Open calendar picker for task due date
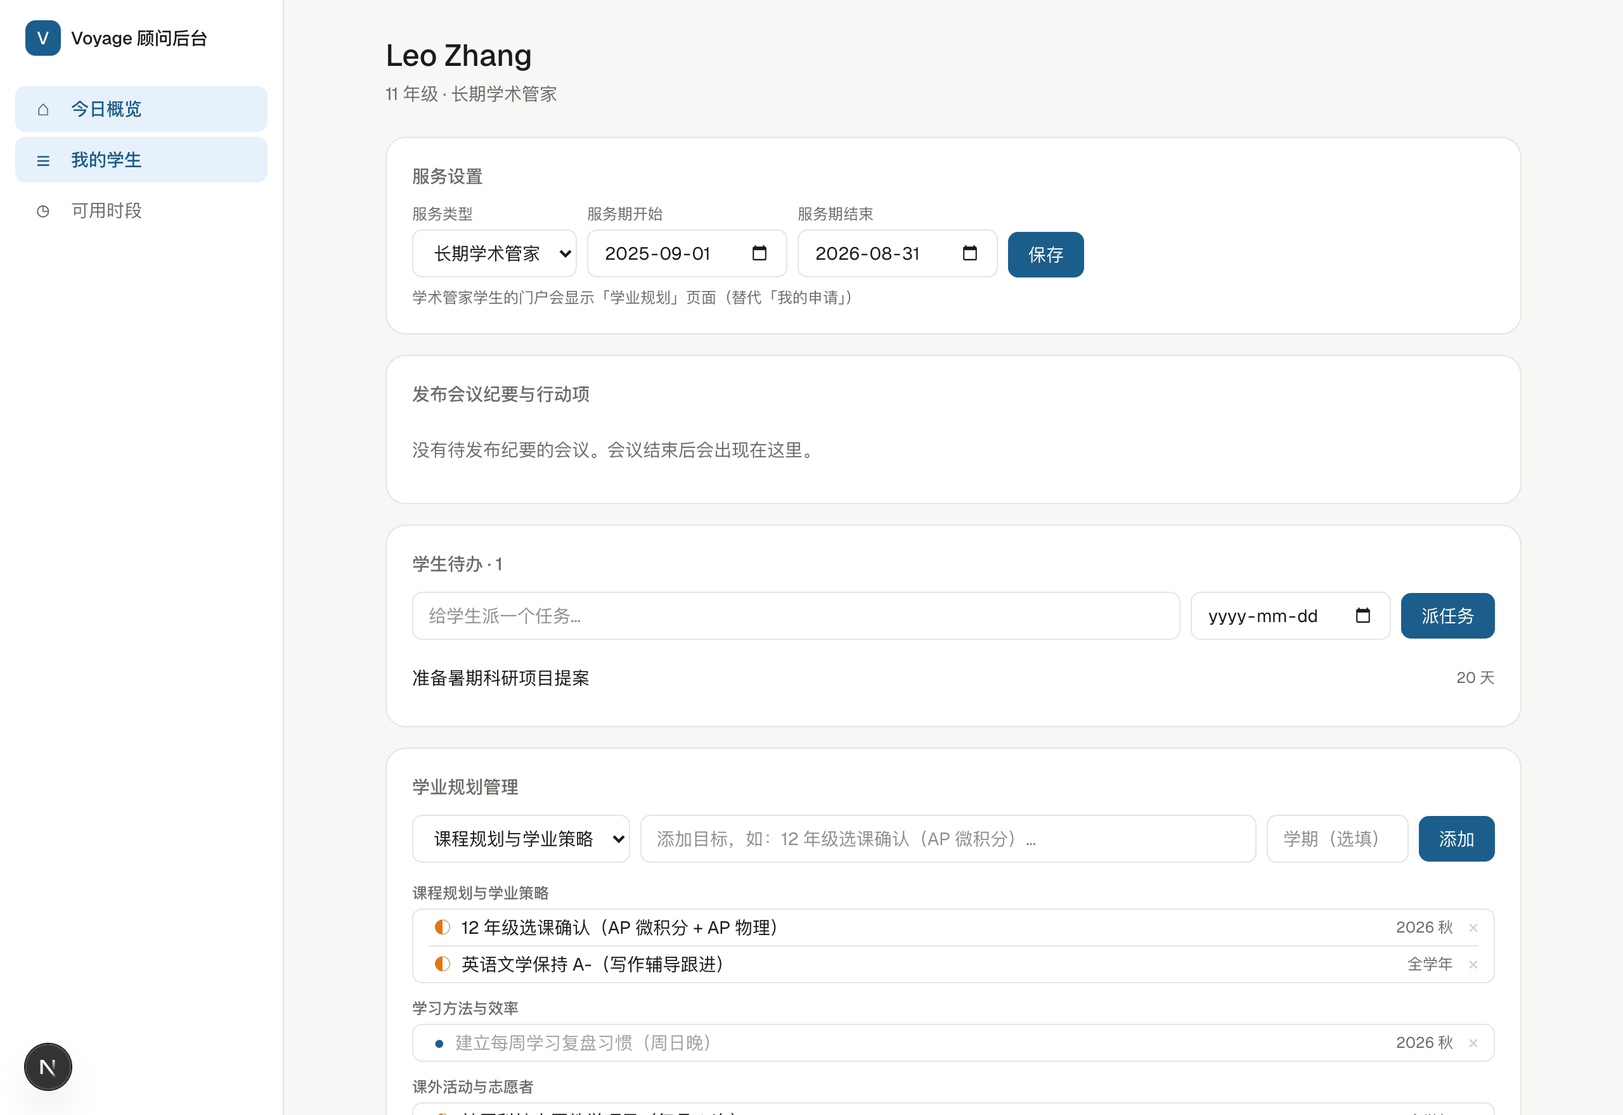This screenshot has height=1115, width=1623. [1362, 616]
